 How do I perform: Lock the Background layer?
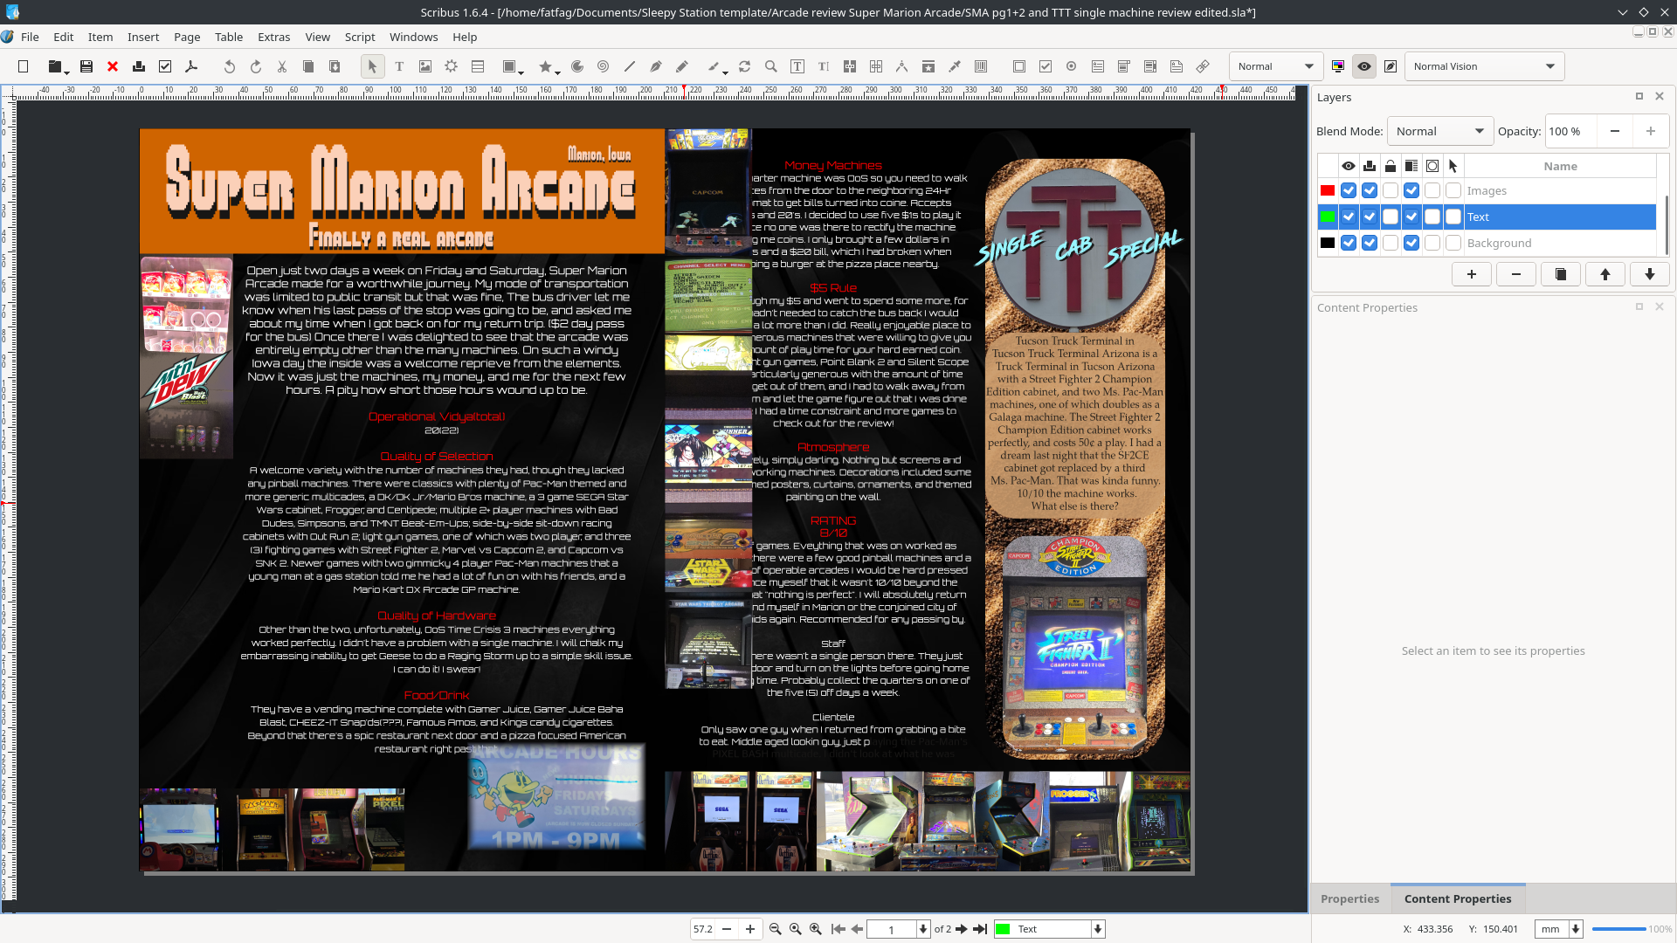pyautogui.click(x=1391, y=243)
